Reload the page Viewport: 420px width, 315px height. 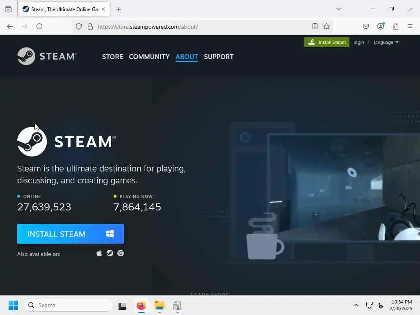pyautogui.click(x=39, y=26)
